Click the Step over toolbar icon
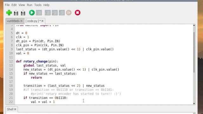 48,13
